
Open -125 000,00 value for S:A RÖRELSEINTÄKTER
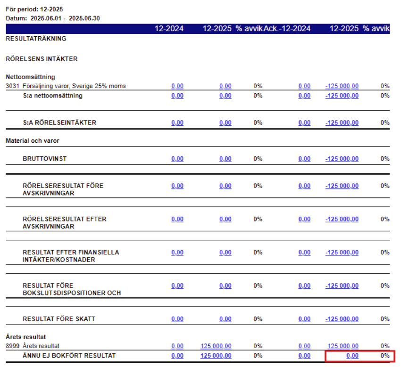(342, 123)
